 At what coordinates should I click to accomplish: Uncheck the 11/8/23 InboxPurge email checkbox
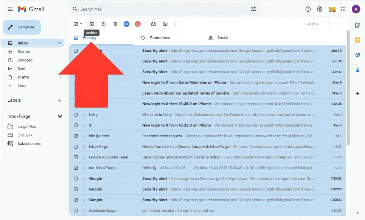click(76, 147)
